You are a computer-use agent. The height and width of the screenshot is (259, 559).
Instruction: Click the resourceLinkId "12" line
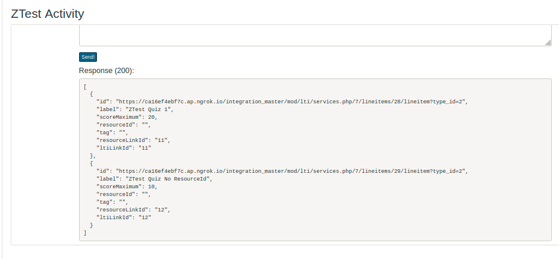133,210
